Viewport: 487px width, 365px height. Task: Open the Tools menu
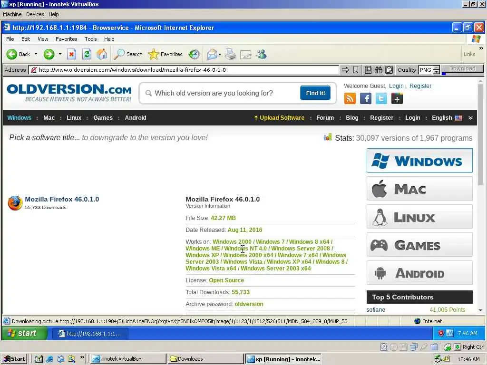click(x=91, y=39)
